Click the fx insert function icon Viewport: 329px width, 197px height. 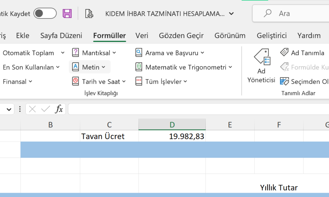click(x=59, y=109)
